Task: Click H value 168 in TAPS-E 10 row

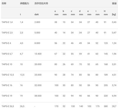Action: click(x=106, y=64)
